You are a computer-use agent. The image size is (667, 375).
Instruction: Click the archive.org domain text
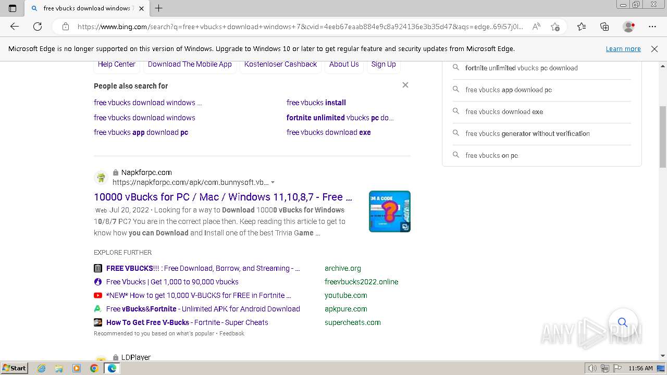coord(343,268)
